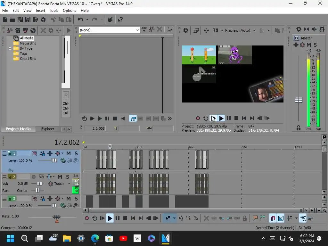
Task: Open overlays grid icon in preview
Action: (262, 30)
